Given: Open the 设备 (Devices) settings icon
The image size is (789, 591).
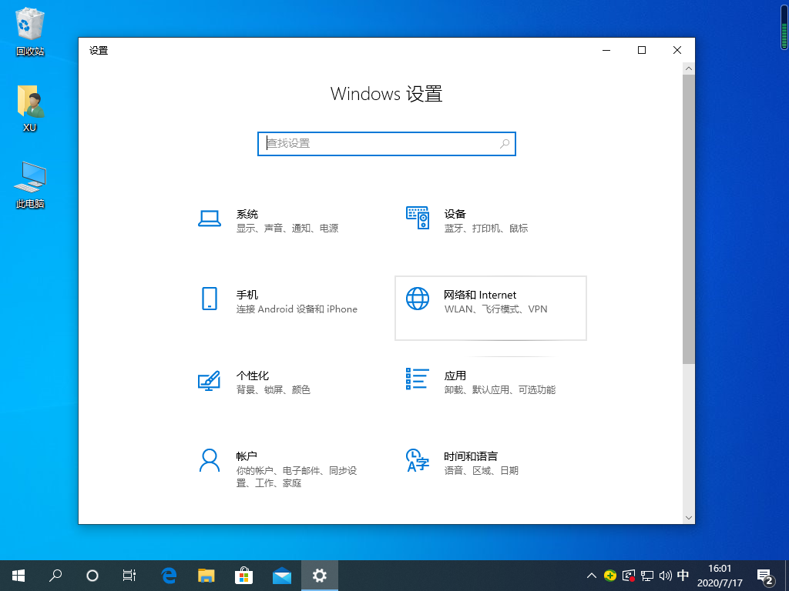Looking at the screenshot, I should click(417, 219).
